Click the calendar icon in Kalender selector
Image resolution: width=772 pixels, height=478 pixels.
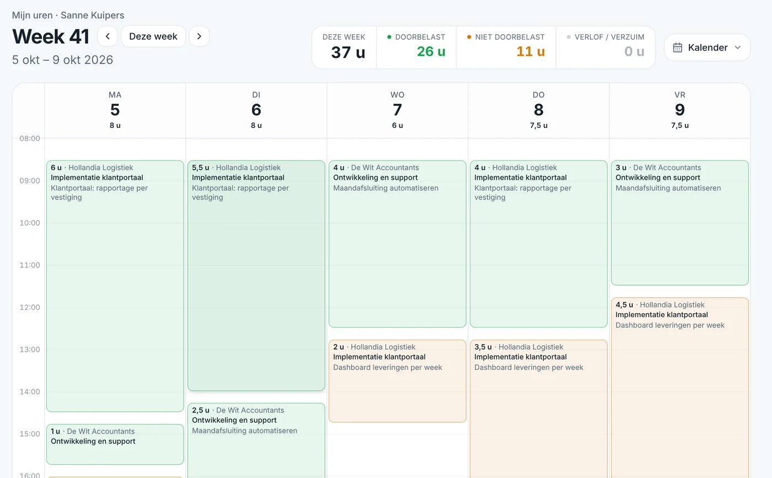click(678, 47)
